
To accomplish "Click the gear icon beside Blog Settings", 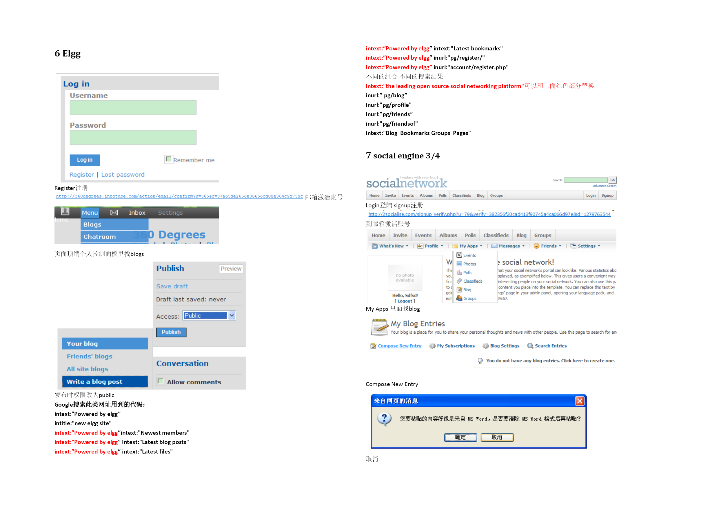I will click(x=485, y=346).
